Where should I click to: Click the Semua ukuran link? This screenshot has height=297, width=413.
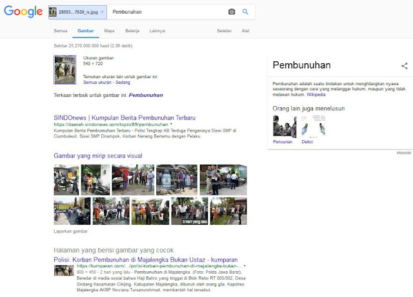click(x=97, y=83)
